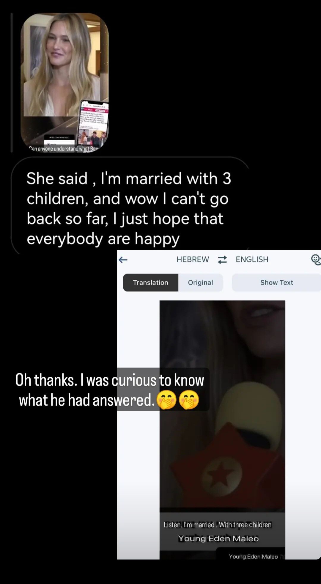This screenshot has width=321, height=584.
Task: Open the blonde woman video thumbnail
Action: pos(64,83)
